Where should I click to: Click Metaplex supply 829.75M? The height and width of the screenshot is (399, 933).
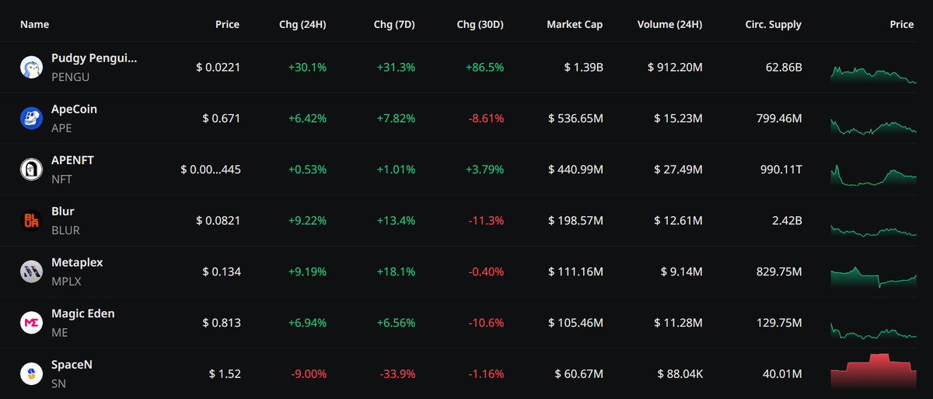point(778,272)
